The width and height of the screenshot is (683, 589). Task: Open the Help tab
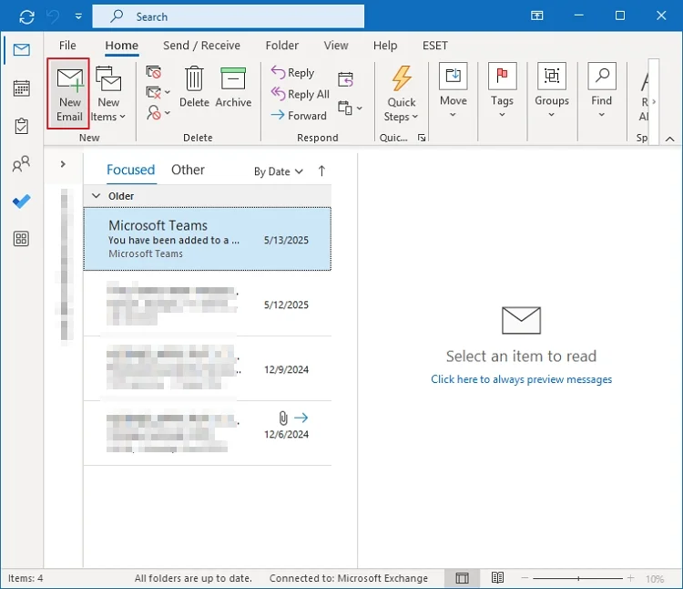pos(385,46)
